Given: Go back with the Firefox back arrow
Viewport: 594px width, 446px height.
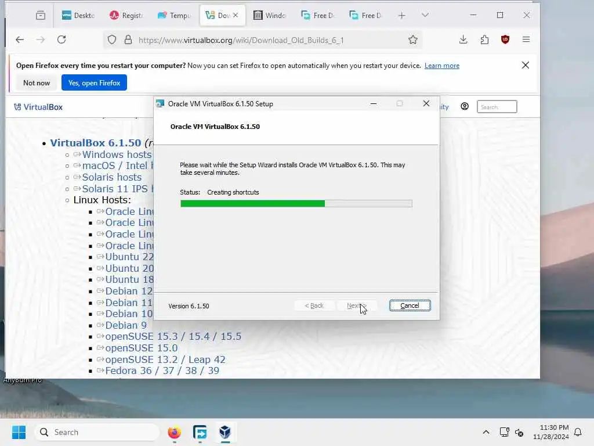Looking at the screenshot, I should pos(20,39).
